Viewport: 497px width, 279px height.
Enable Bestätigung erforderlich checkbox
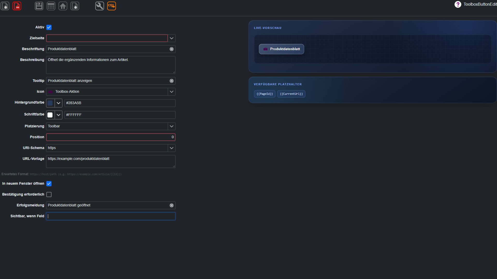pos(49,195)
